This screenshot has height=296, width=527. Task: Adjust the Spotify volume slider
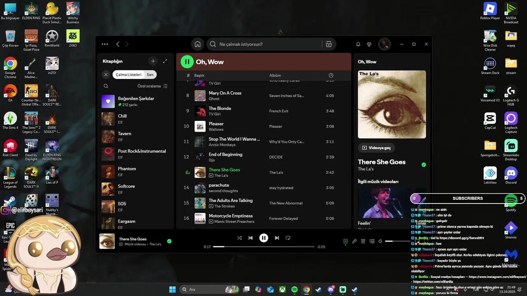coord(398,241)
